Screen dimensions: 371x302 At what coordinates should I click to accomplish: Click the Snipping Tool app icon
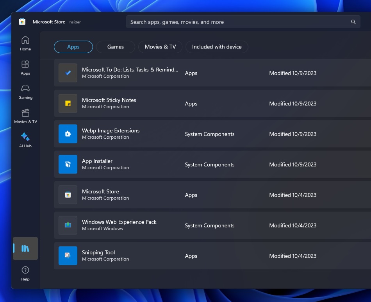68,256
